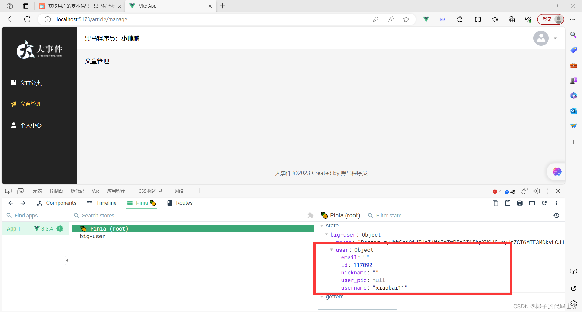Open Timeline view in Vue devtools
The width and height of the screenshot is (582, 312).
102,203
